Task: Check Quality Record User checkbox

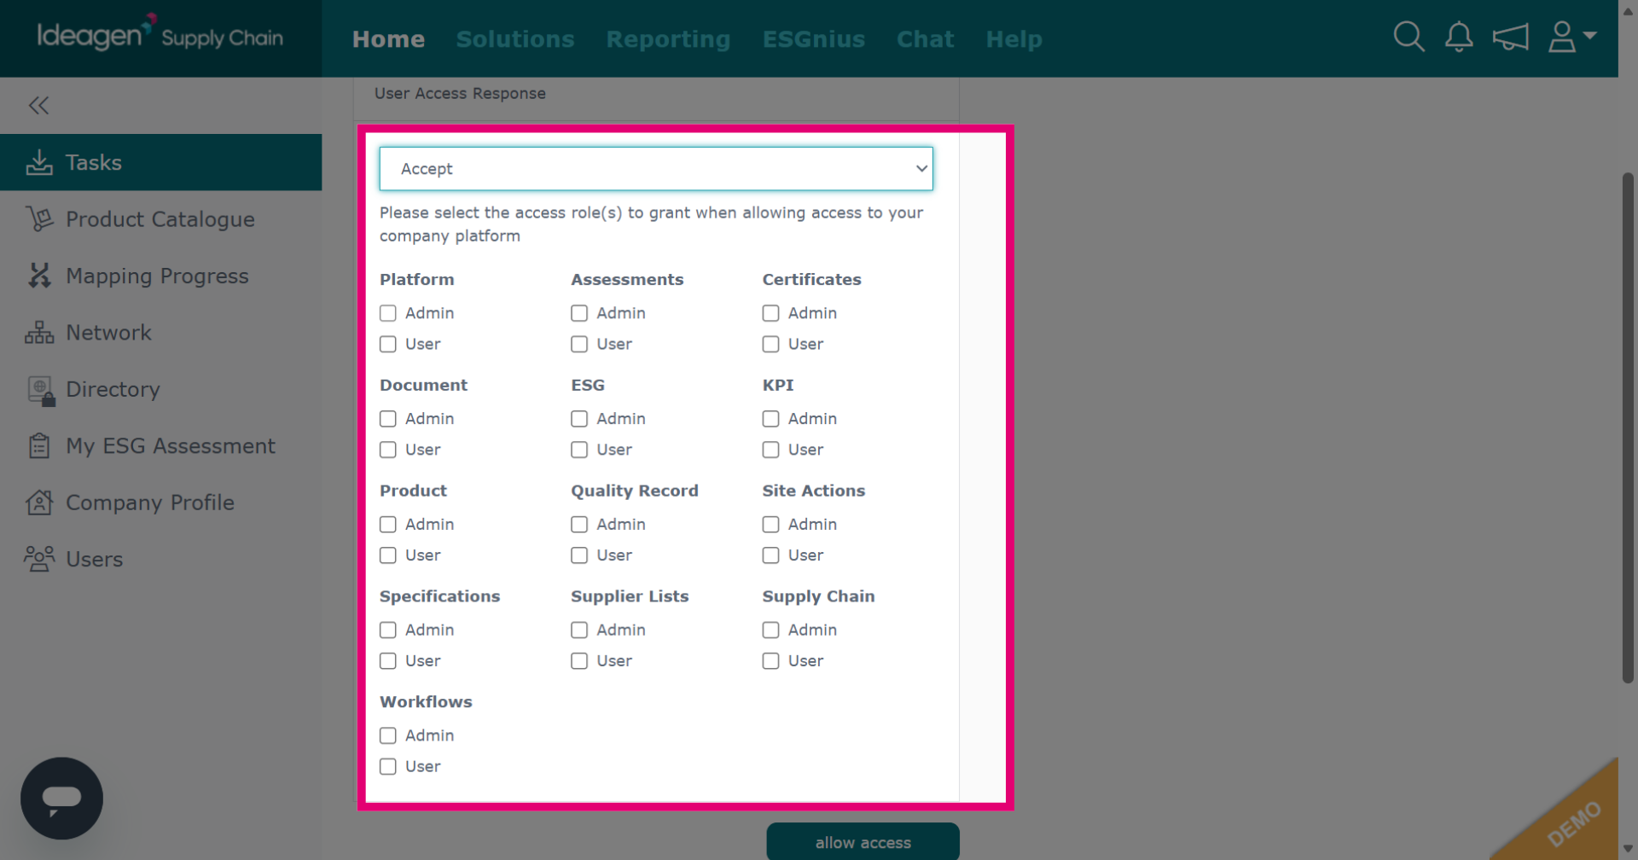Action: click(579, 555)
